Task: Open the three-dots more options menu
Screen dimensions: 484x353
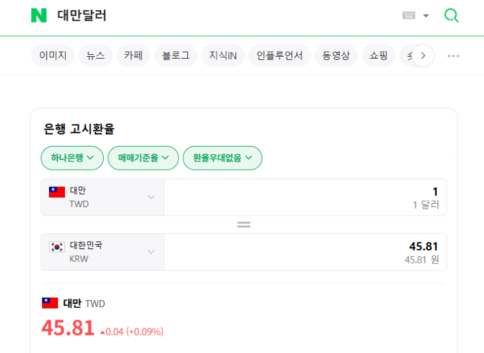Action: click(453, 56)
